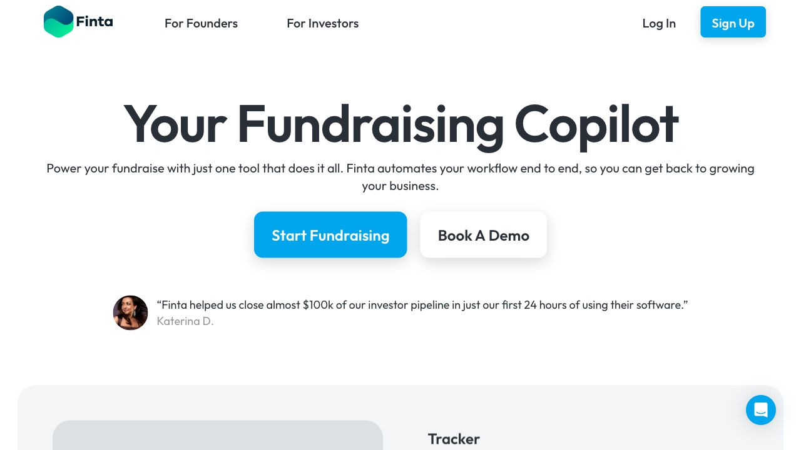This screenshot has width=801, height=450.
Task: Click the word 'Fundraising' in the main headline
Action: (x=370, y=124)
